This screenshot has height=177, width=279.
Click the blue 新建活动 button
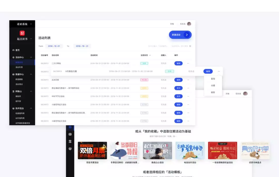(180, 35)
